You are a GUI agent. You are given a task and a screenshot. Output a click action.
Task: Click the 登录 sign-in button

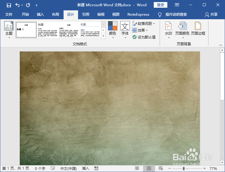[161, 5]
